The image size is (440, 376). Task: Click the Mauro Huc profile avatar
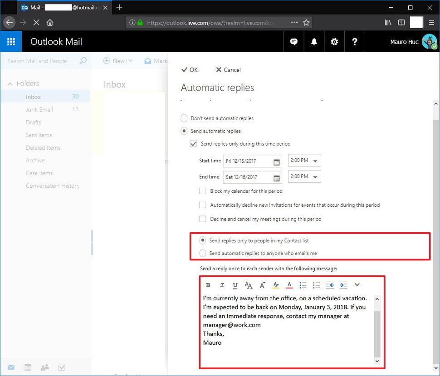tap(429, 42)
